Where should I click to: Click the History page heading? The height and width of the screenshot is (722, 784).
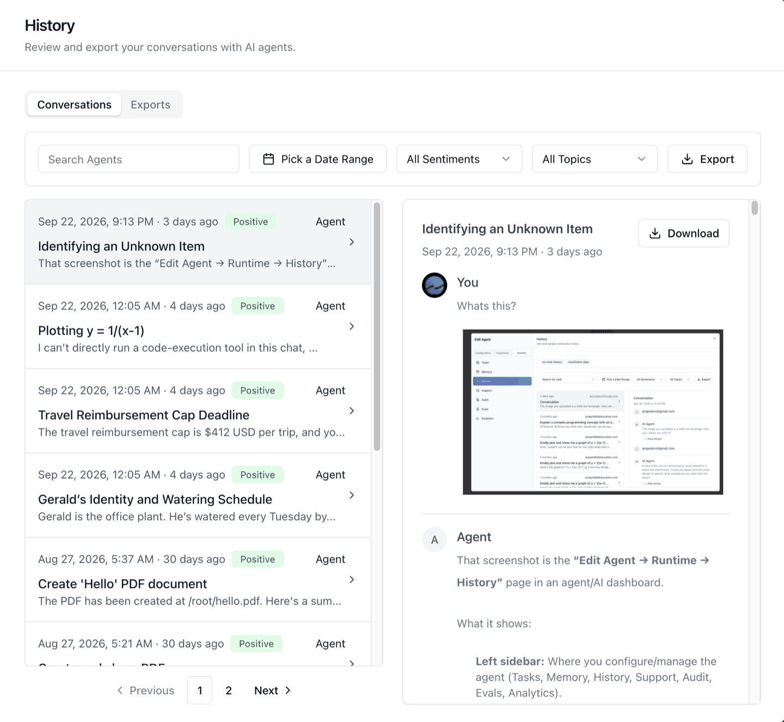click(x=50, y=26)
